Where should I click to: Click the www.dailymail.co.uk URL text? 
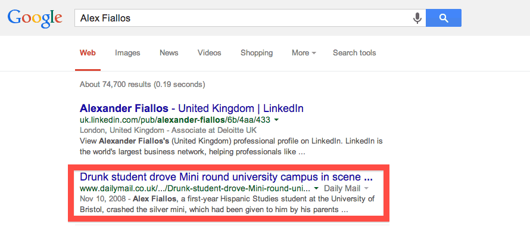click(x=195, y=188)
